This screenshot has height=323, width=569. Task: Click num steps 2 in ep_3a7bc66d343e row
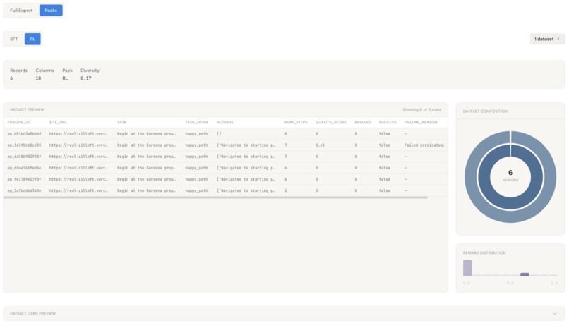[286, 190]
